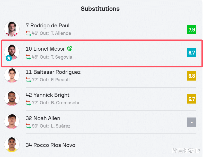This screenshot has width=203, height=157.
Task: Click the star badge on Messi's avatar
Action: tap(9, 58)
